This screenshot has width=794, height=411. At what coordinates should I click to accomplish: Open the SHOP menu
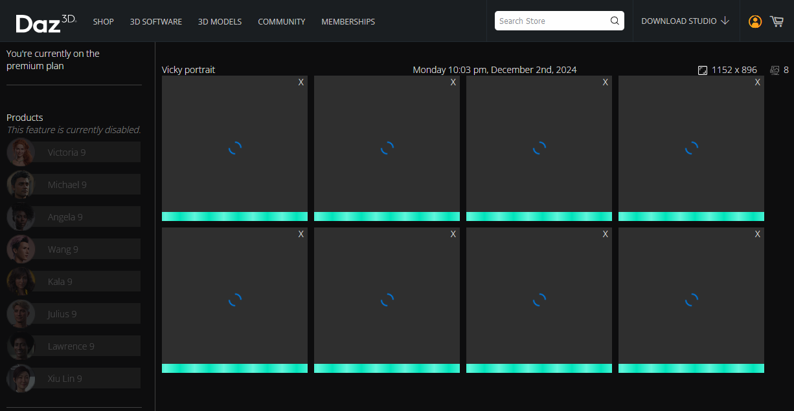pos(103,21)
